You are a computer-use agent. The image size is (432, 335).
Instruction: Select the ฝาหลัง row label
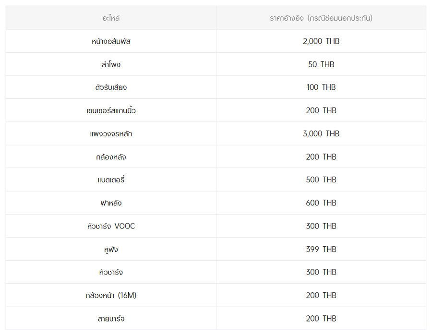(x=111, y=203)
